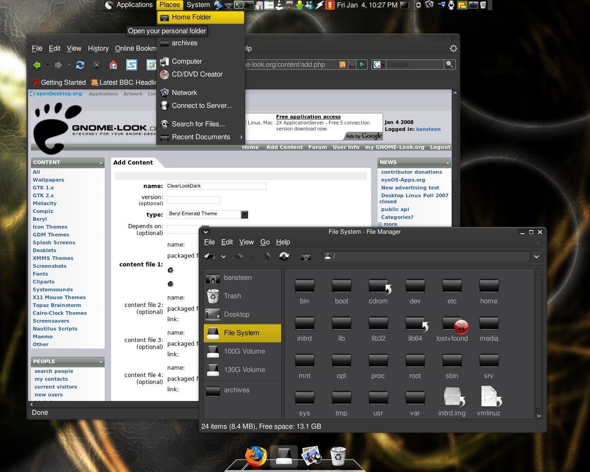Click the name field containing ClearLookDark
This screenshot has width=590, height=472.
coord(216,186)
